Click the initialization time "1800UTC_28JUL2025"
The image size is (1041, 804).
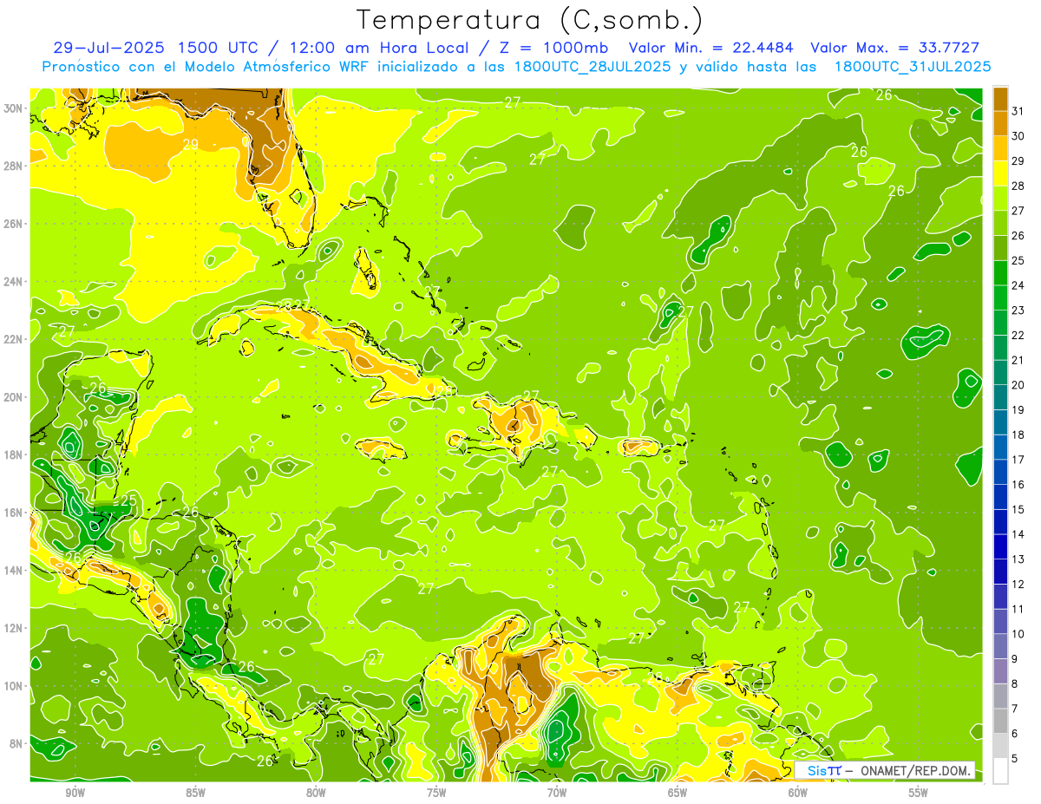594,66
